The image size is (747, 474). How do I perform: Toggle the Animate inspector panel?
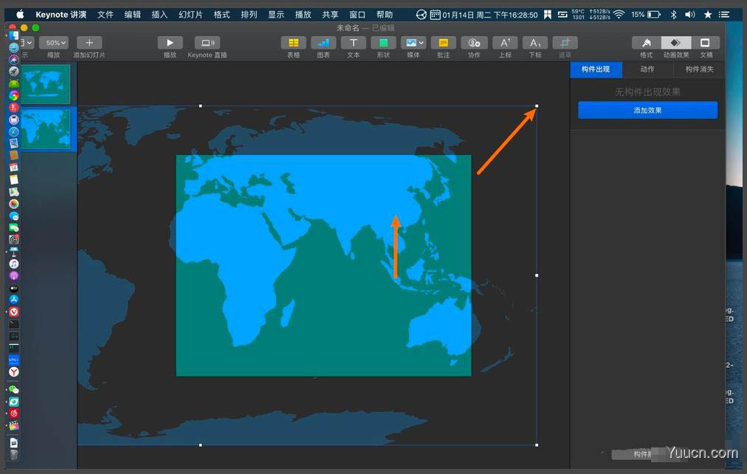675,43
